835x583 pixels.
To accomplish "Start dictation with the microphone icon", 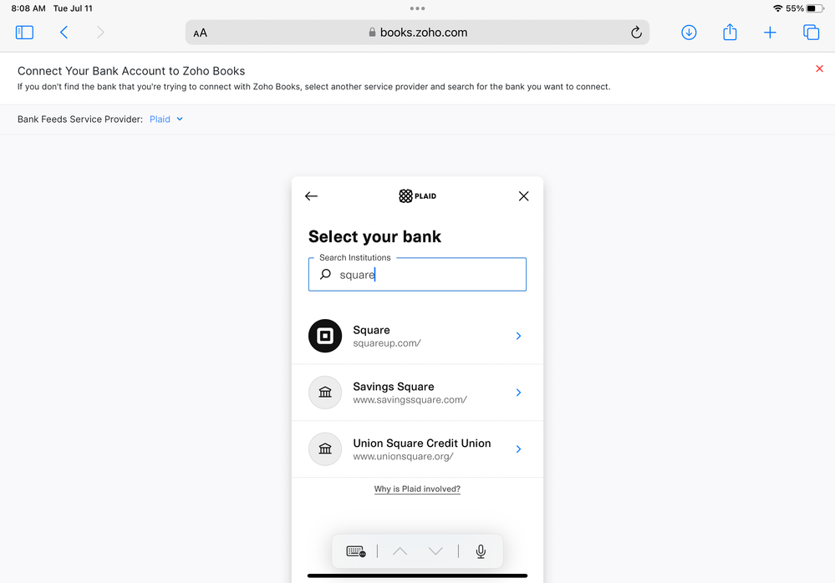I will point(481,551).
